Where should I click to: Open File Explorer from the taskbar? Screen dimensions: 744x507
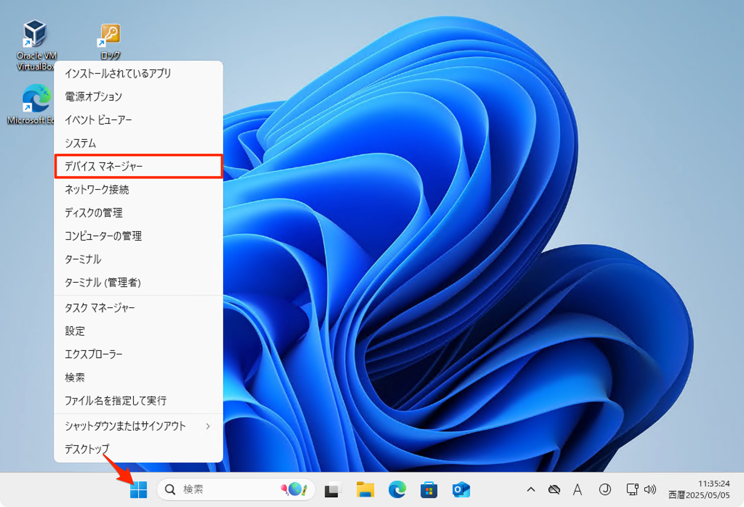point(365,489)
